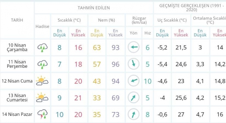Click the Rüzgar (km/sa) header
Viewport: 226px width, 123px height.
point(139,20)
